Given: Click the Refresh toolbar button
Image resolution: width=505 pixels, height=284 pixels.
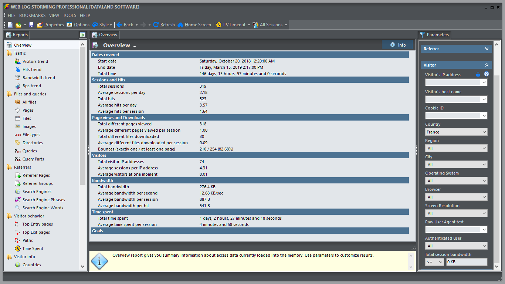Looking at the screenshot, I should click(x=164, y=25).
